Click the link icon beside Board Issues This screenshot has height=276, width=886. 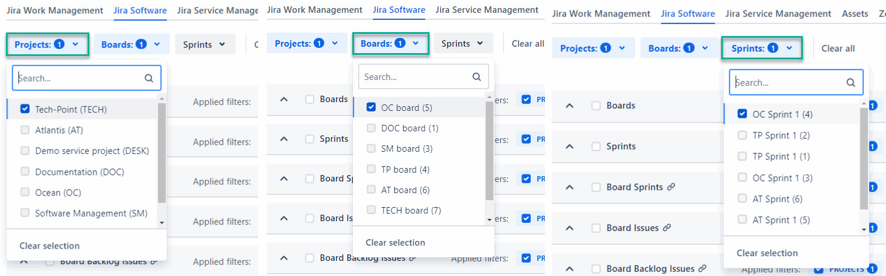667,228
